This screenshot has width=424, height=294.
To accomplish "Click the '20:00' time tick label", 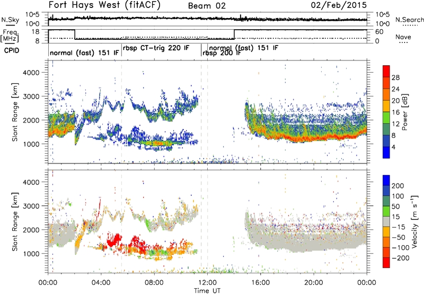I will 314,283.
